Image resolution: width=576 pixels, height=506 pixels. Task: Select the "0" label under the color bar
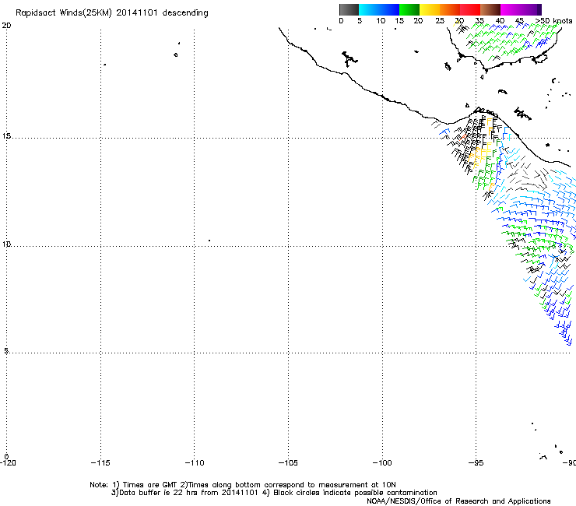pyautogui.click(x=341, y=20)
